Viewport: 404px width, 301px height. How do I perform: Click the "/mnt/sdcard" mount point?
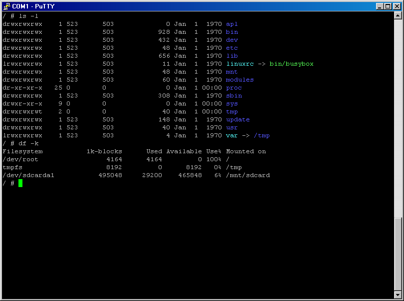(x=248, y=175)
